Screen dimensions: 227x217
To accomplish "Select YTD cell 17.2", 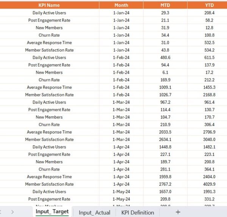I will coord(207,73).
